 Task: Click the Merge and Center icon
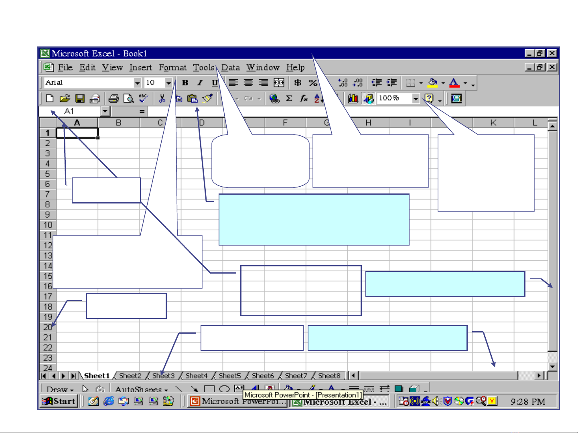click(279, 83)
